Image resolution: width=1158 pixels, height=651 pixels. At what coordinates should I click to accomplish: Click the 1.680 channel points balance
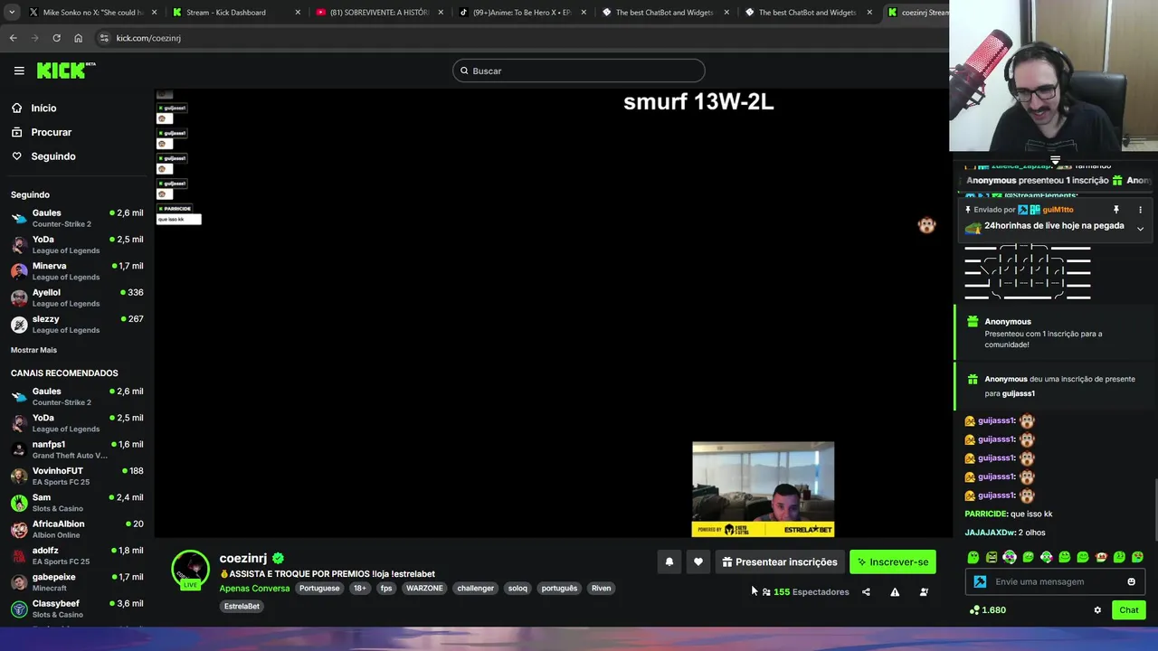click(x=987, y=610)
